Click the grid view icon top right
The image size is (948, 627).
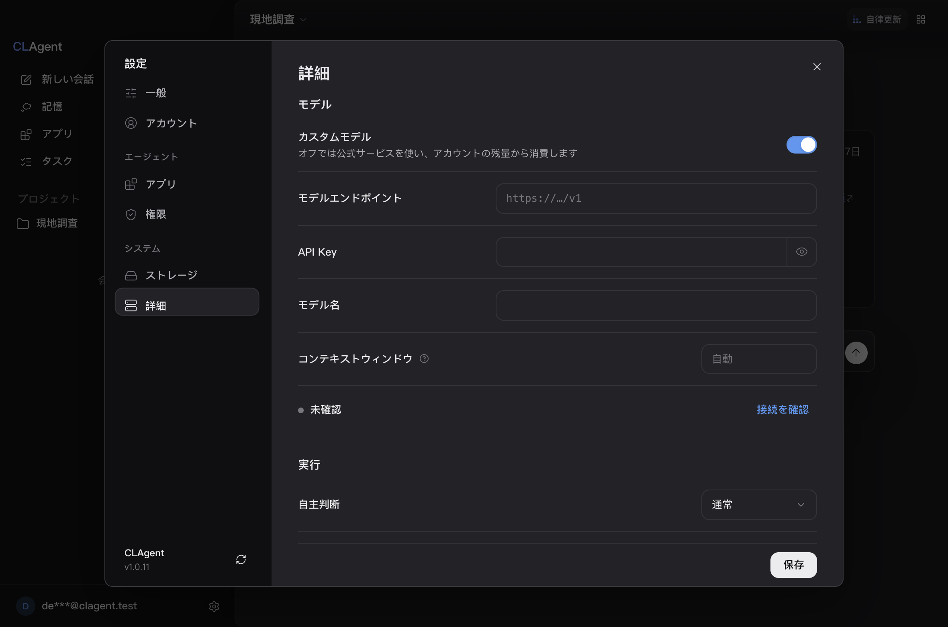[921, 20]
